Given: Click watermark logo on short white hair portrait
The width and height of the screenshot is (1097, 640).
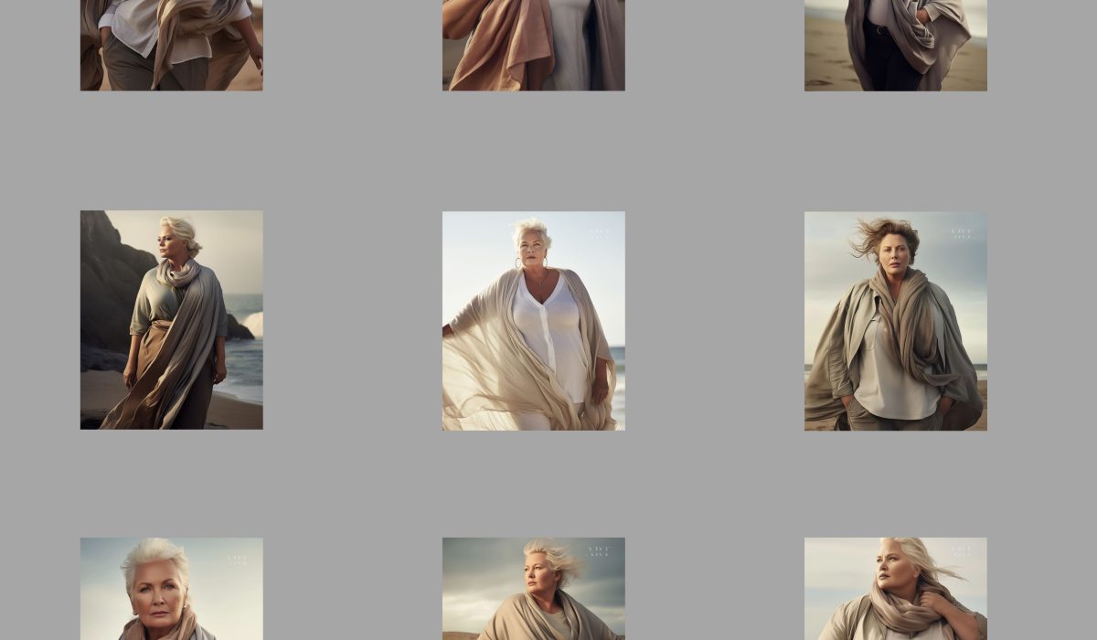Looking at the screenshot, I should (x=237, y=560).
